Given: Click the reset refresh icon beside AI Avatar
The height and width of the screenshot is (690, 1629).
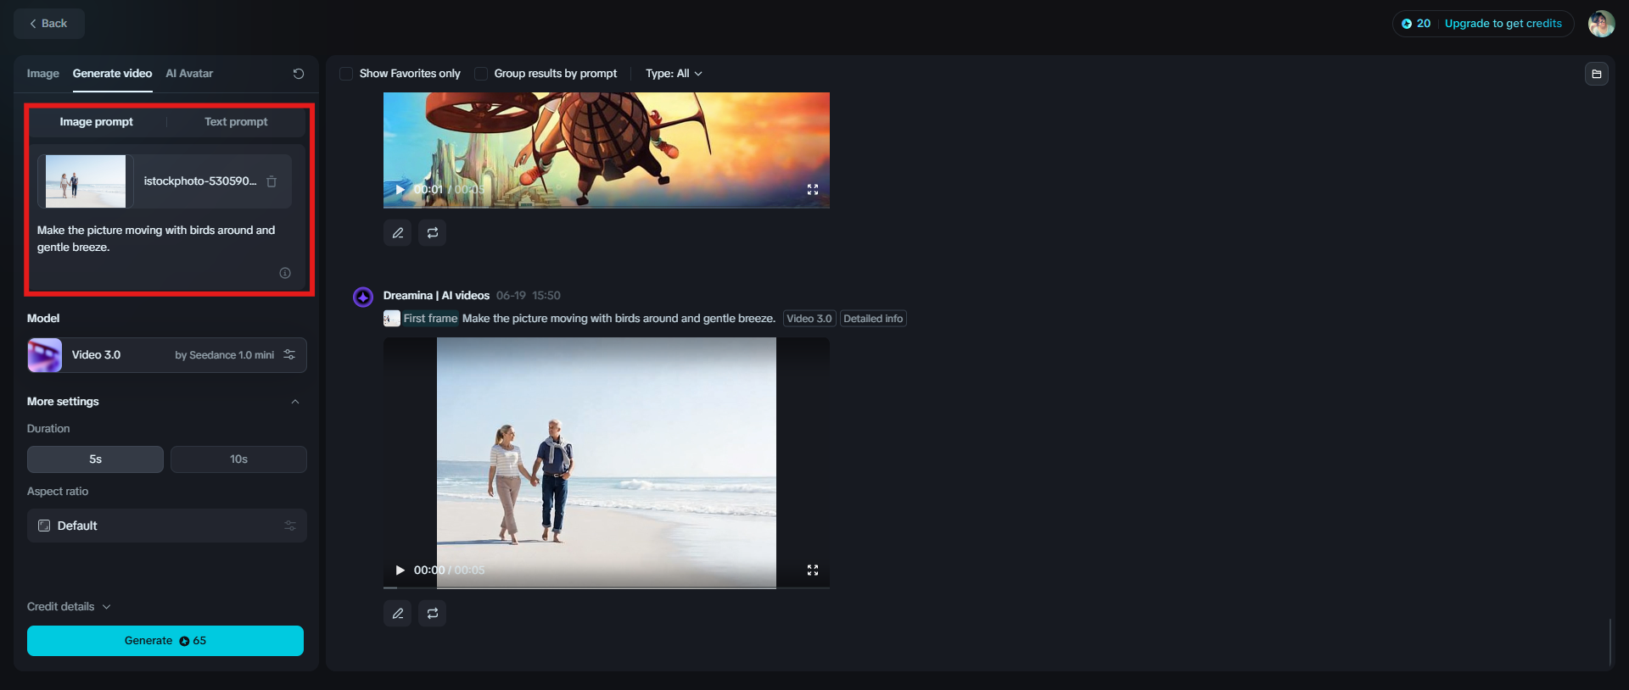Looking at the screenshot, I should pyautogui.click(x=299, y=74).
